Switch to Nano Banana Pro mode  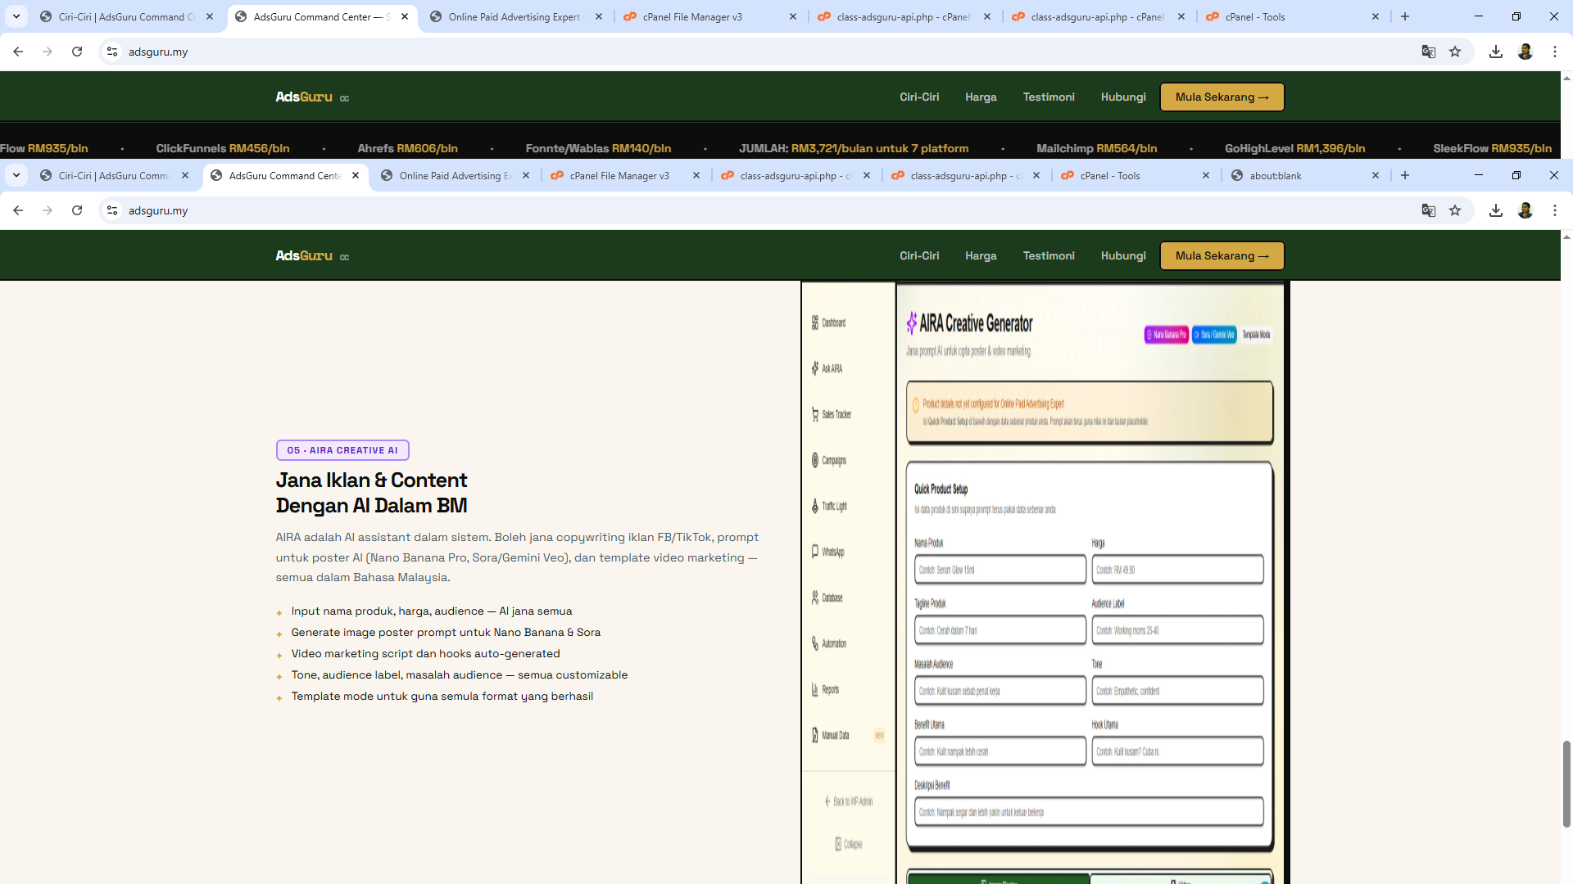click(x=1166, y=335)
